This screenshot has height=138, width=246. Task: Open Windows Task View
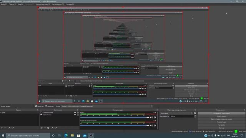coord(60,135)
